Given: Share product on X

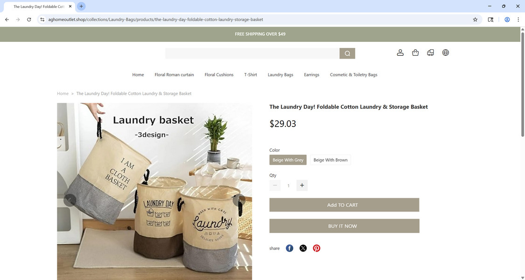Looking at the screenshot, I should [x=303, y=248].
